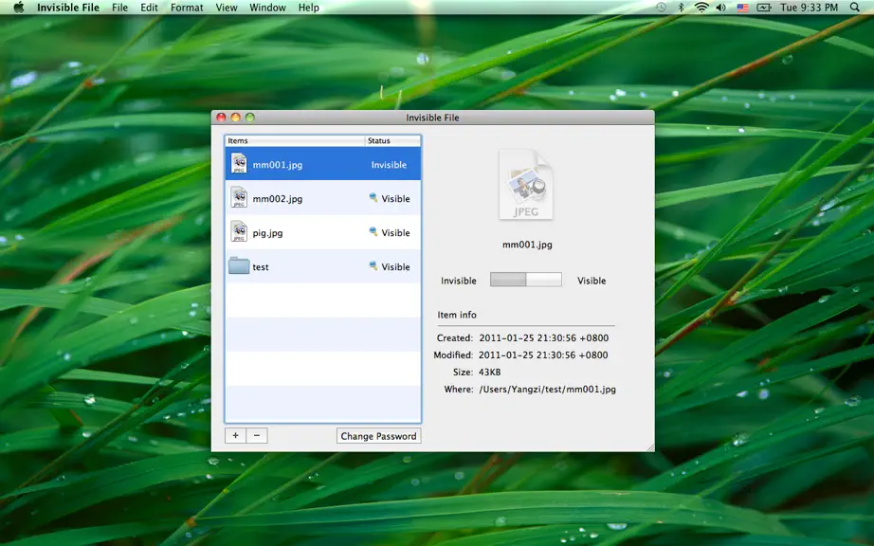Click the mm002.jpg JPEG file icon
Viewport: 874px width, 546px height.
(x=239, y=198)
